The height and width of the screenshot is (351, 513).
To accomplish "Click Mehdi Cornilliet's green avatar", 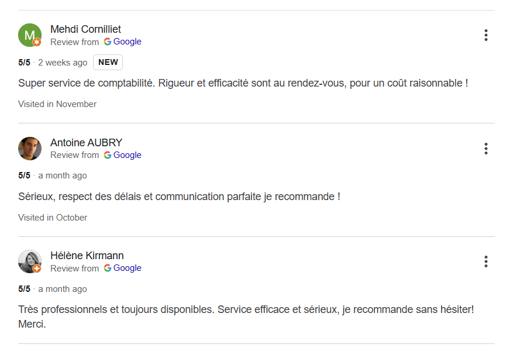I will pos(29,35).
